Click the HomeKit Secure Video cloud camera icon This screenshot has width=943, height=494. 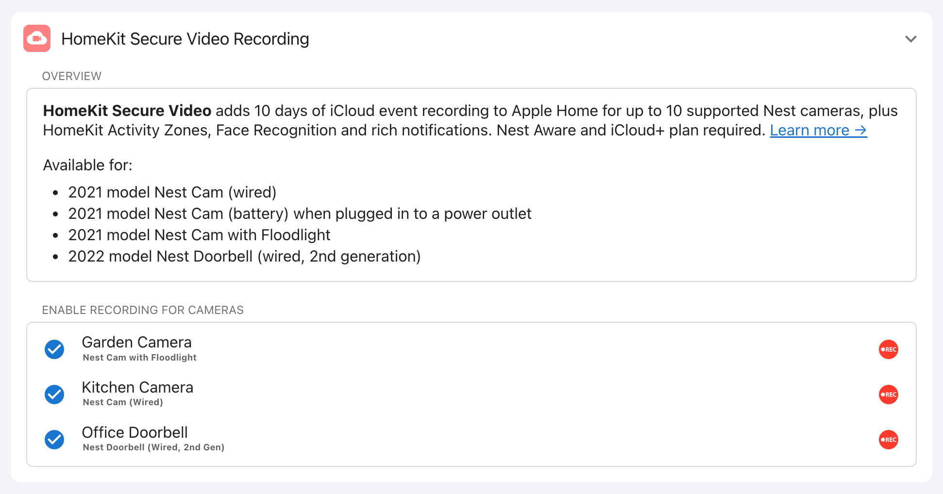pos(37,38)
